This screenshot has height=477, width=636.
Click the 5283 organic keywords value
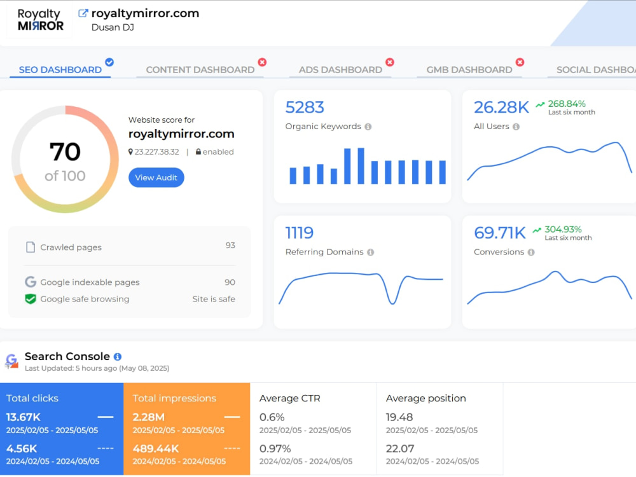[x=305, y=107]
